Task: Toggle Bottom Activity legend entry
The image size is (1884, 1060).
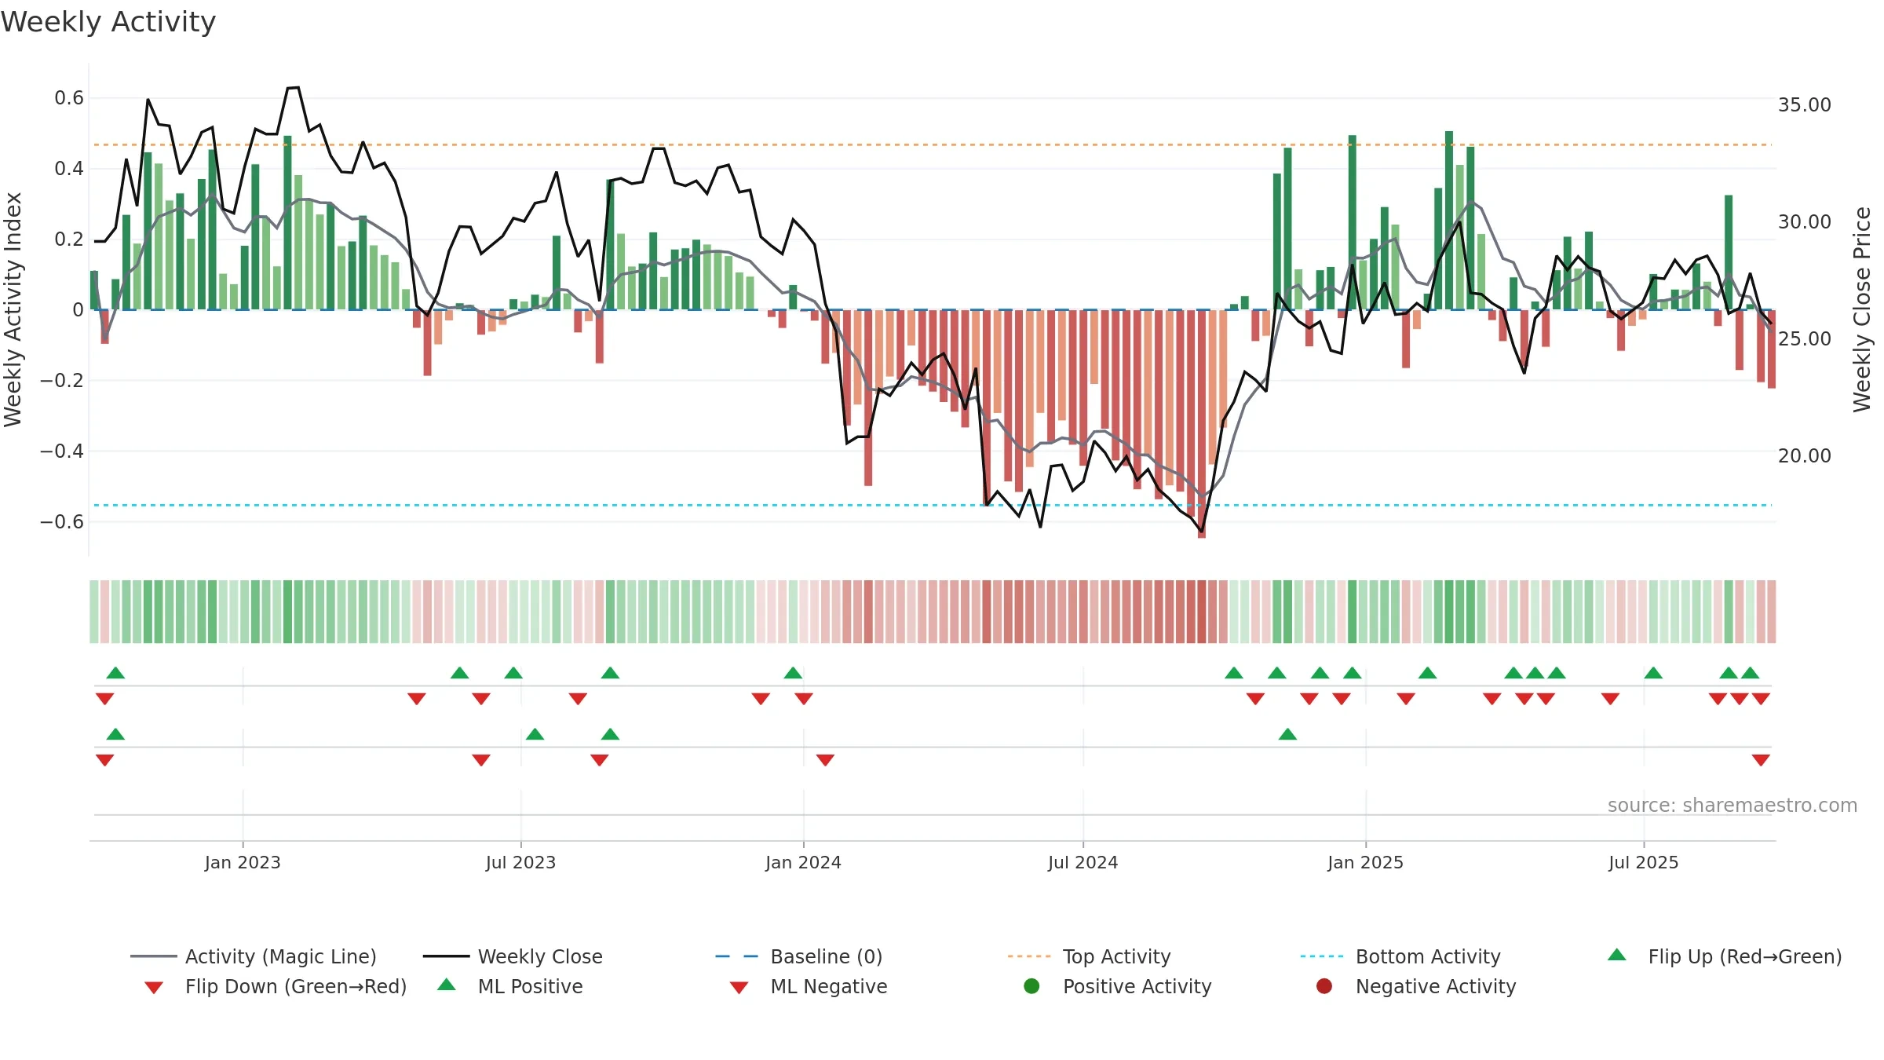Action: [x=1400, y=956]
